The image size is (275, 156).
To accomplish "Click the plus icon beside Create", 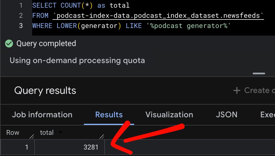I will [236, 90].
